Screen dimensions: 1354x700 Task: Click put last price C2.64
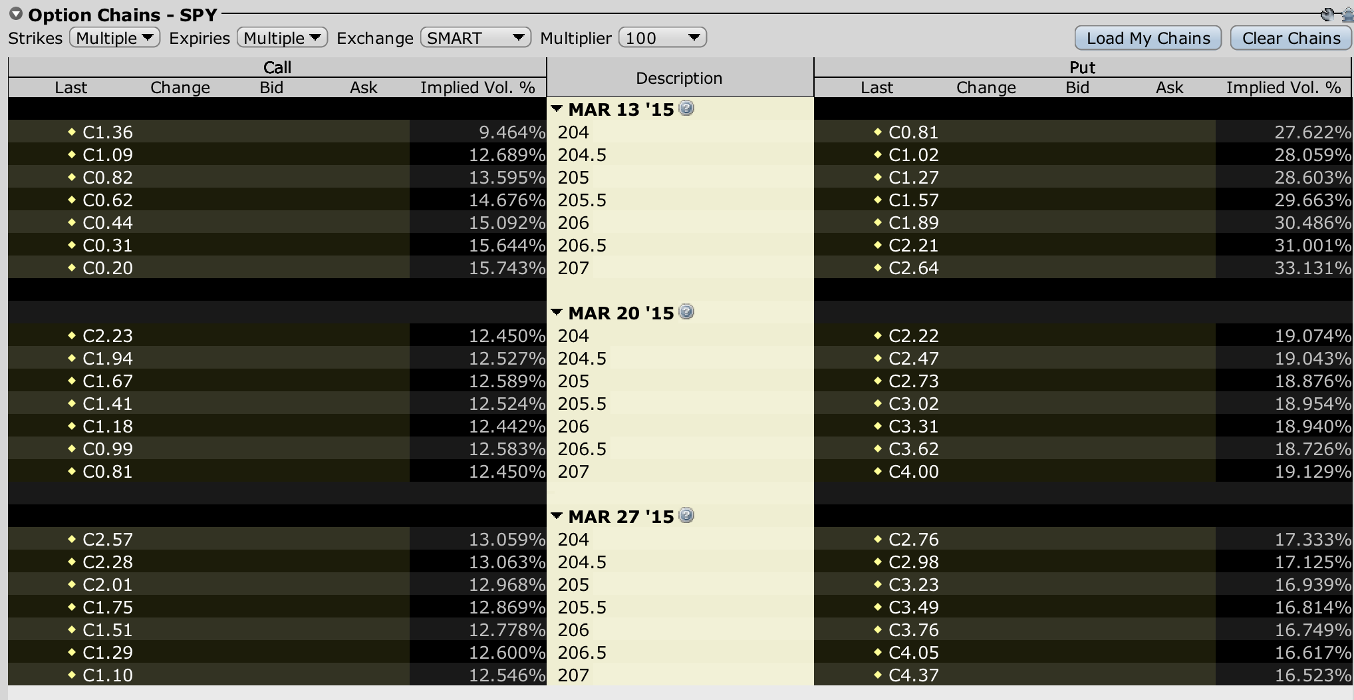point(914,268)
